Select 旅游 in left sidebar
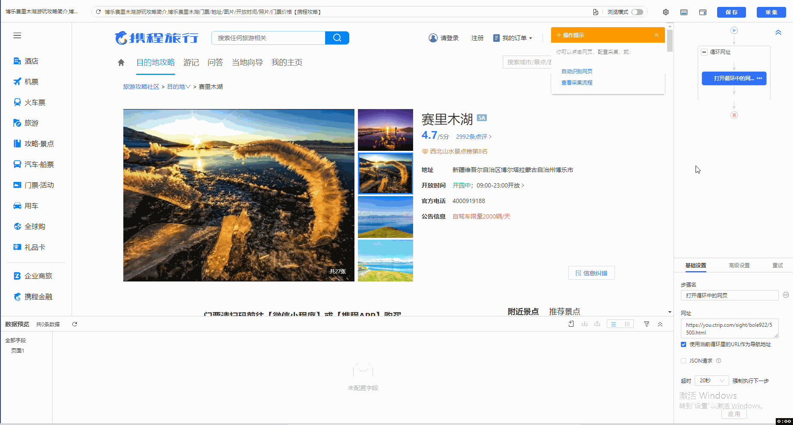Screen dimensions: 793x425 [26, 123]
